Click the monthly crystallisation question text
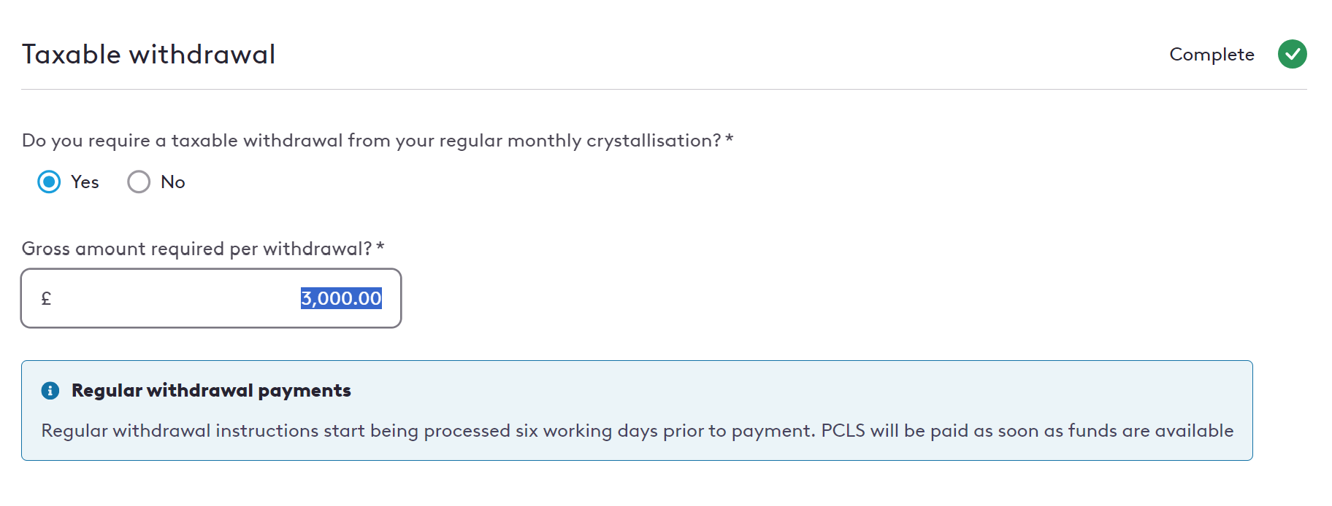This screenshot has width=1332, height=506. click(x=372, y=141)
